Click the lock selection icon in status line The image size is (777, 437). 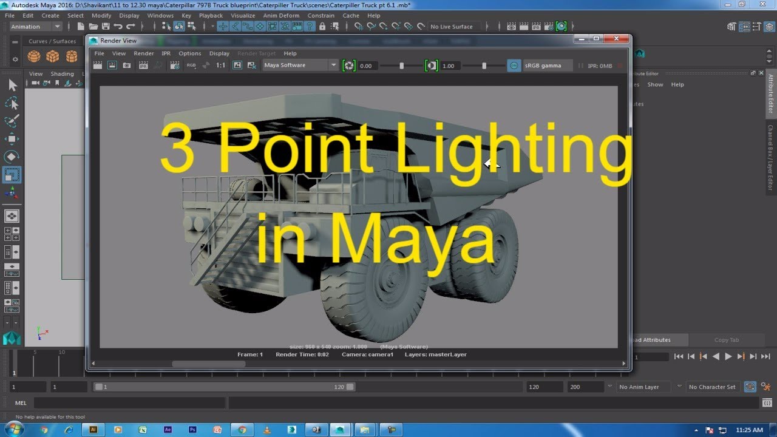(x=322, y=27)
